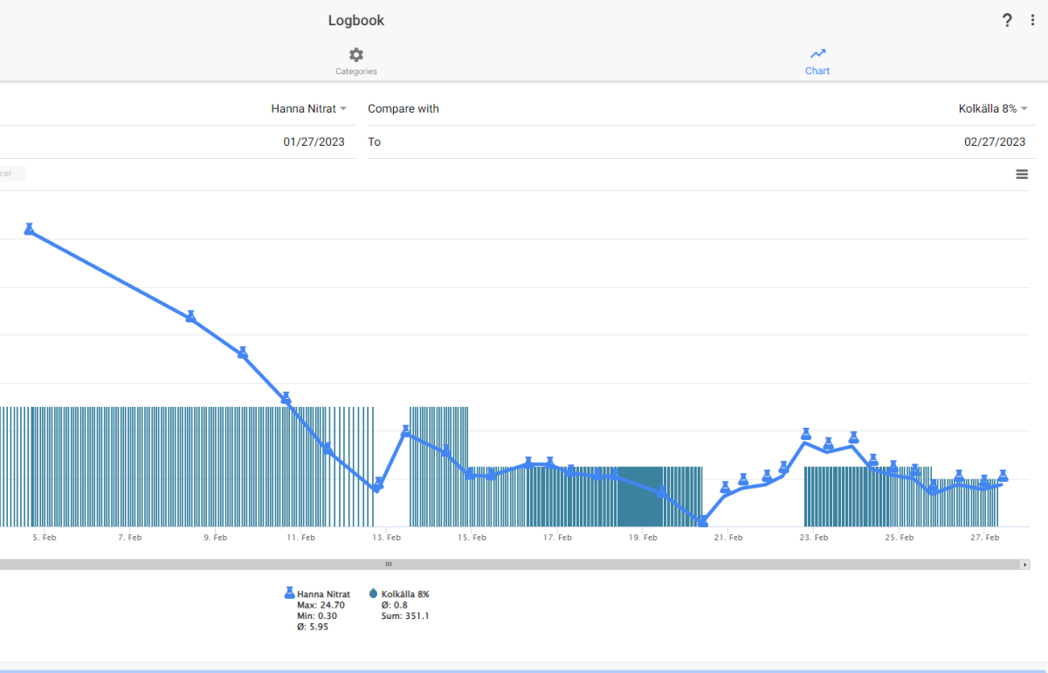This screenshot has width=1048, height=673.
Task: Toggle Hanna Nitrat series visibility in legend
Action: [x=323, y=594]
